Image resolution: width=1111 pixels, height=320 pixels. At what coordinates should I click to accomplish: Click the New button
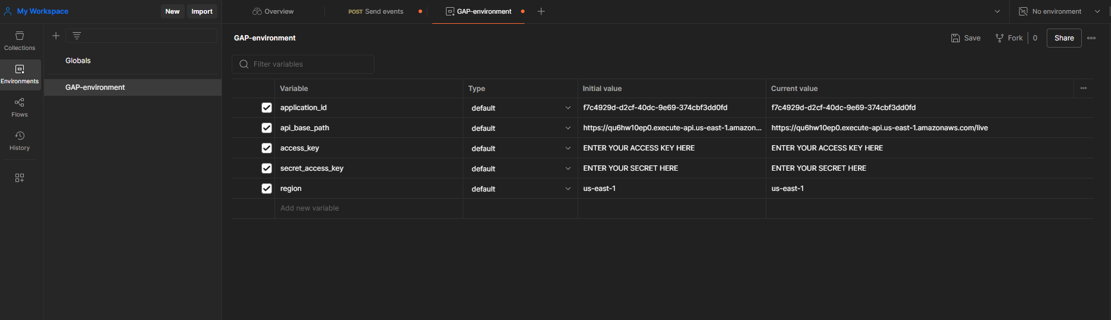(x=173, y=11)
